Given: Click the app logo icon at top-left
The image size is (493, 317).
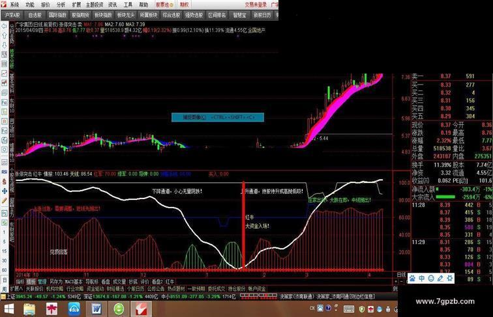Looking at the screenshot, I should (3, 5).
